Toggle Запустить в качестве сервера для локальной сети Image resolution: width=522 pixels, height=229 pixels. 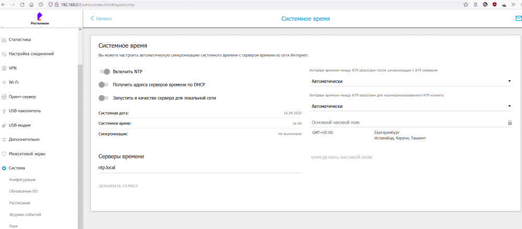(x=104, y=98)
